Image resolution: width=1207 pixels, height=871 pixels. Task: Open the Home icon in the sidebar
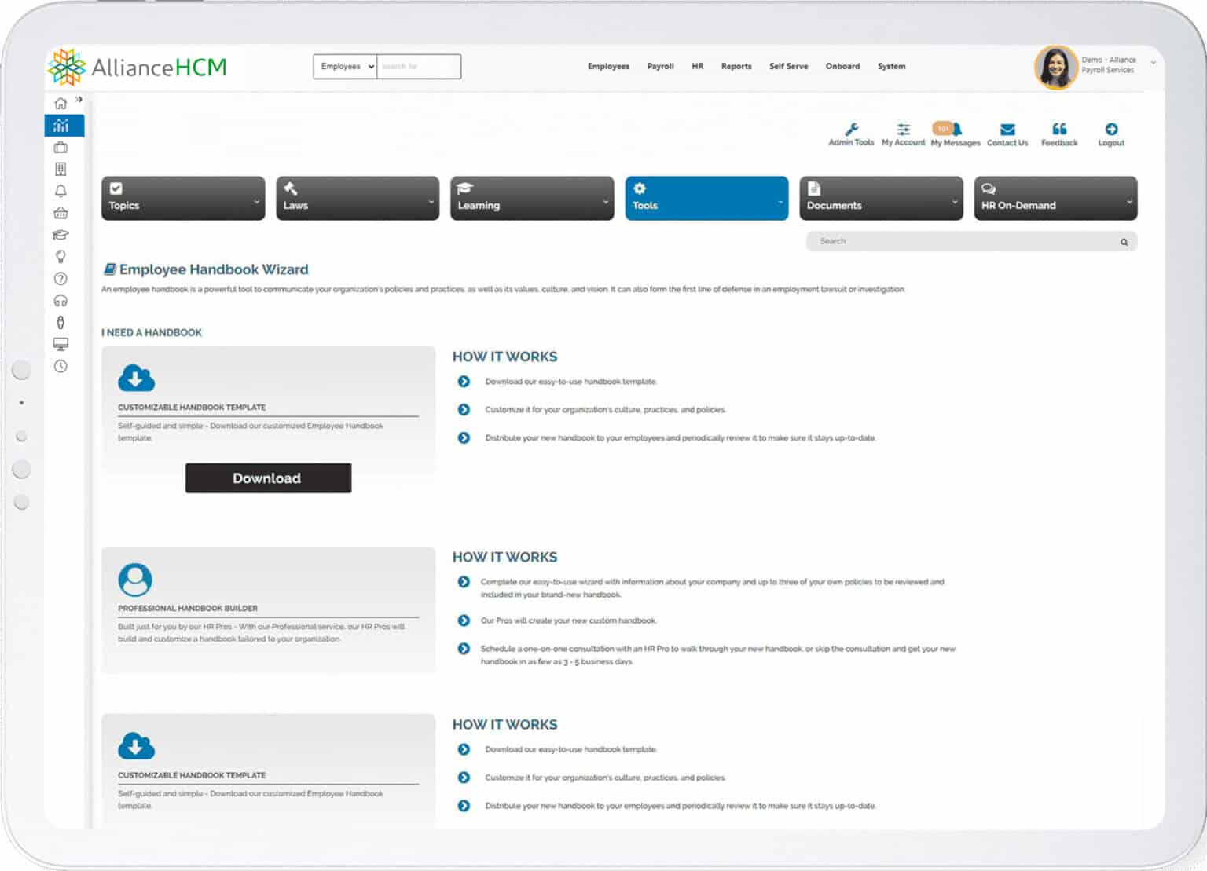tap(61, 102)
